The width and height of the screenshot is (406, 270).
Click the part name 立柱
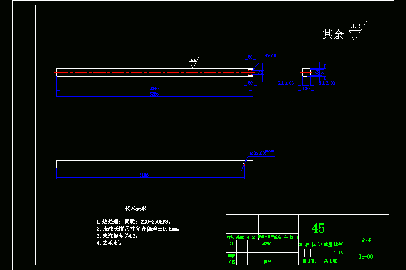click(366, 240)
